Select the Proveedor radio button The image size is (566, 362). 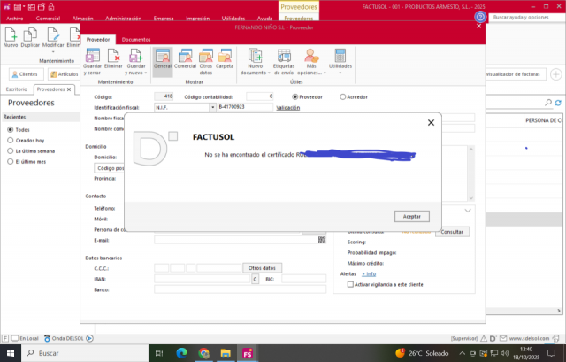[x=294, y=96]
